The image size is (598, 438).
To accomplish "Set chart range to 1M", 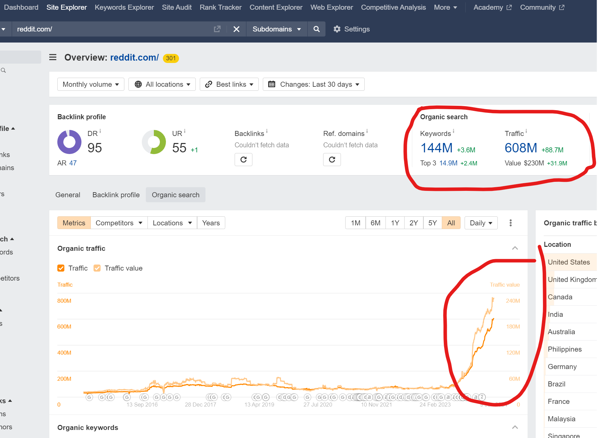I will pos(356,223).
